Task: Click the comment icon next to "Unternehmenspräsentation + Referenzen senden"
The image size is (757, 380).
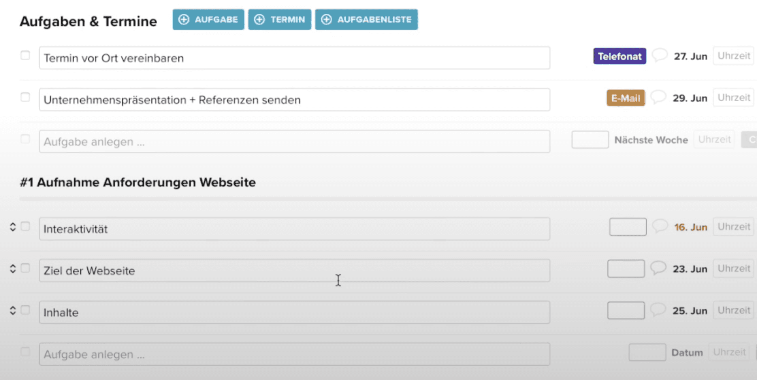Action: click(x=658, y=98)
